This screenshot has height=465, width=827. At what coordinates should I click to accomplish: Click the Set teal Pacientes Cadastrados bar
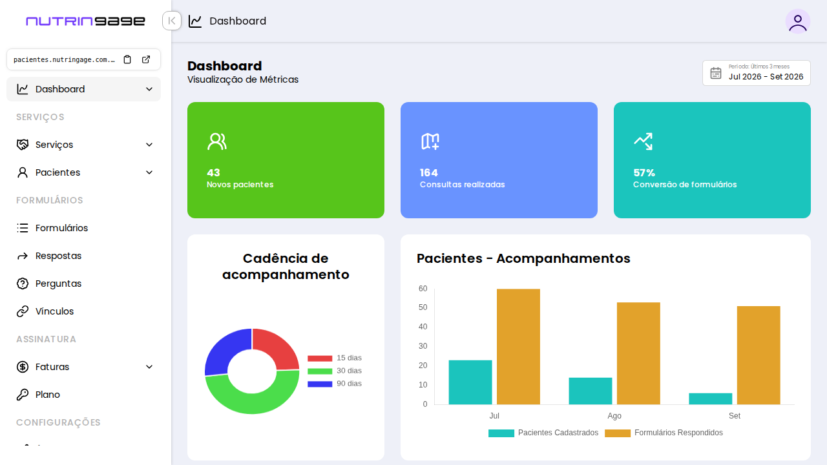coord(711,398)
